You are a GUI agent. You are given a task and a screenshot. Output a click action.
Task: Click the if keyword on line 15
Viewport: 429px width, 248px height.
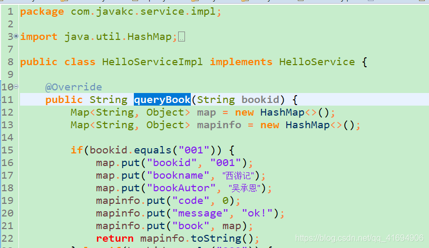pos(76,150)
